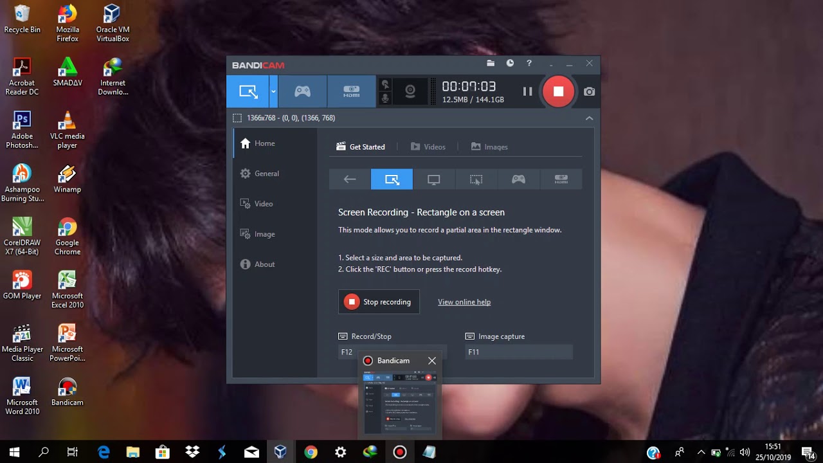This screenshot has height=463, width=823.
Task: Switch to the Get Started tab
Action: (x=360, y=147)
